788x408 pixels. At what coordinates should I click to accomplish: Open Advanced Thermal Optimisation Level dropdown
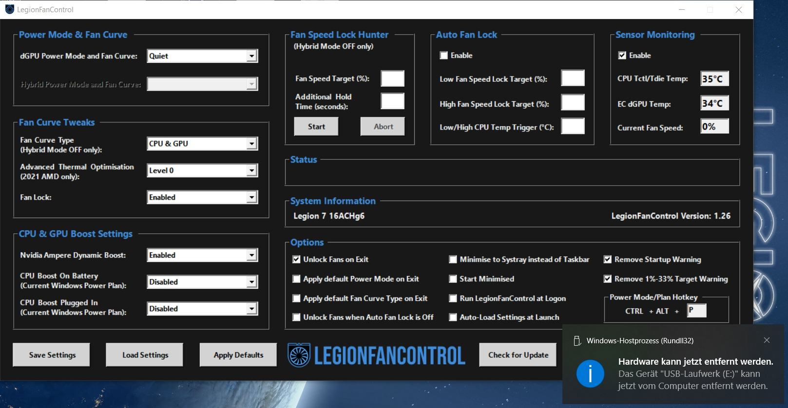point(202,170)
